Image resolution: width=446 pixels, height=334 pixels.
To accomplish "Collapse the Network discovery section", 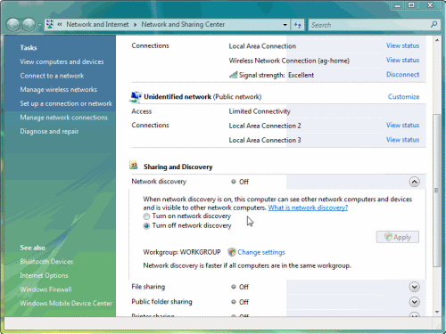I will 414,182.
